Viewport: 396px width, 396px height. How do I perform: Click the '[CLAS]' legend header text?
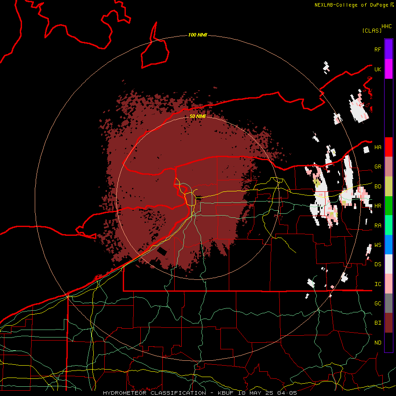click(x=372, y=30)
